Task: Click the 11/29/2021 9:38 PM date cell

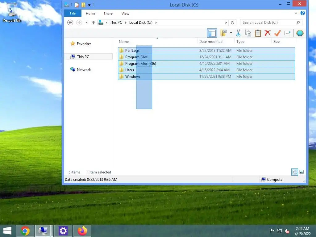Action: [x=215, y=77]
